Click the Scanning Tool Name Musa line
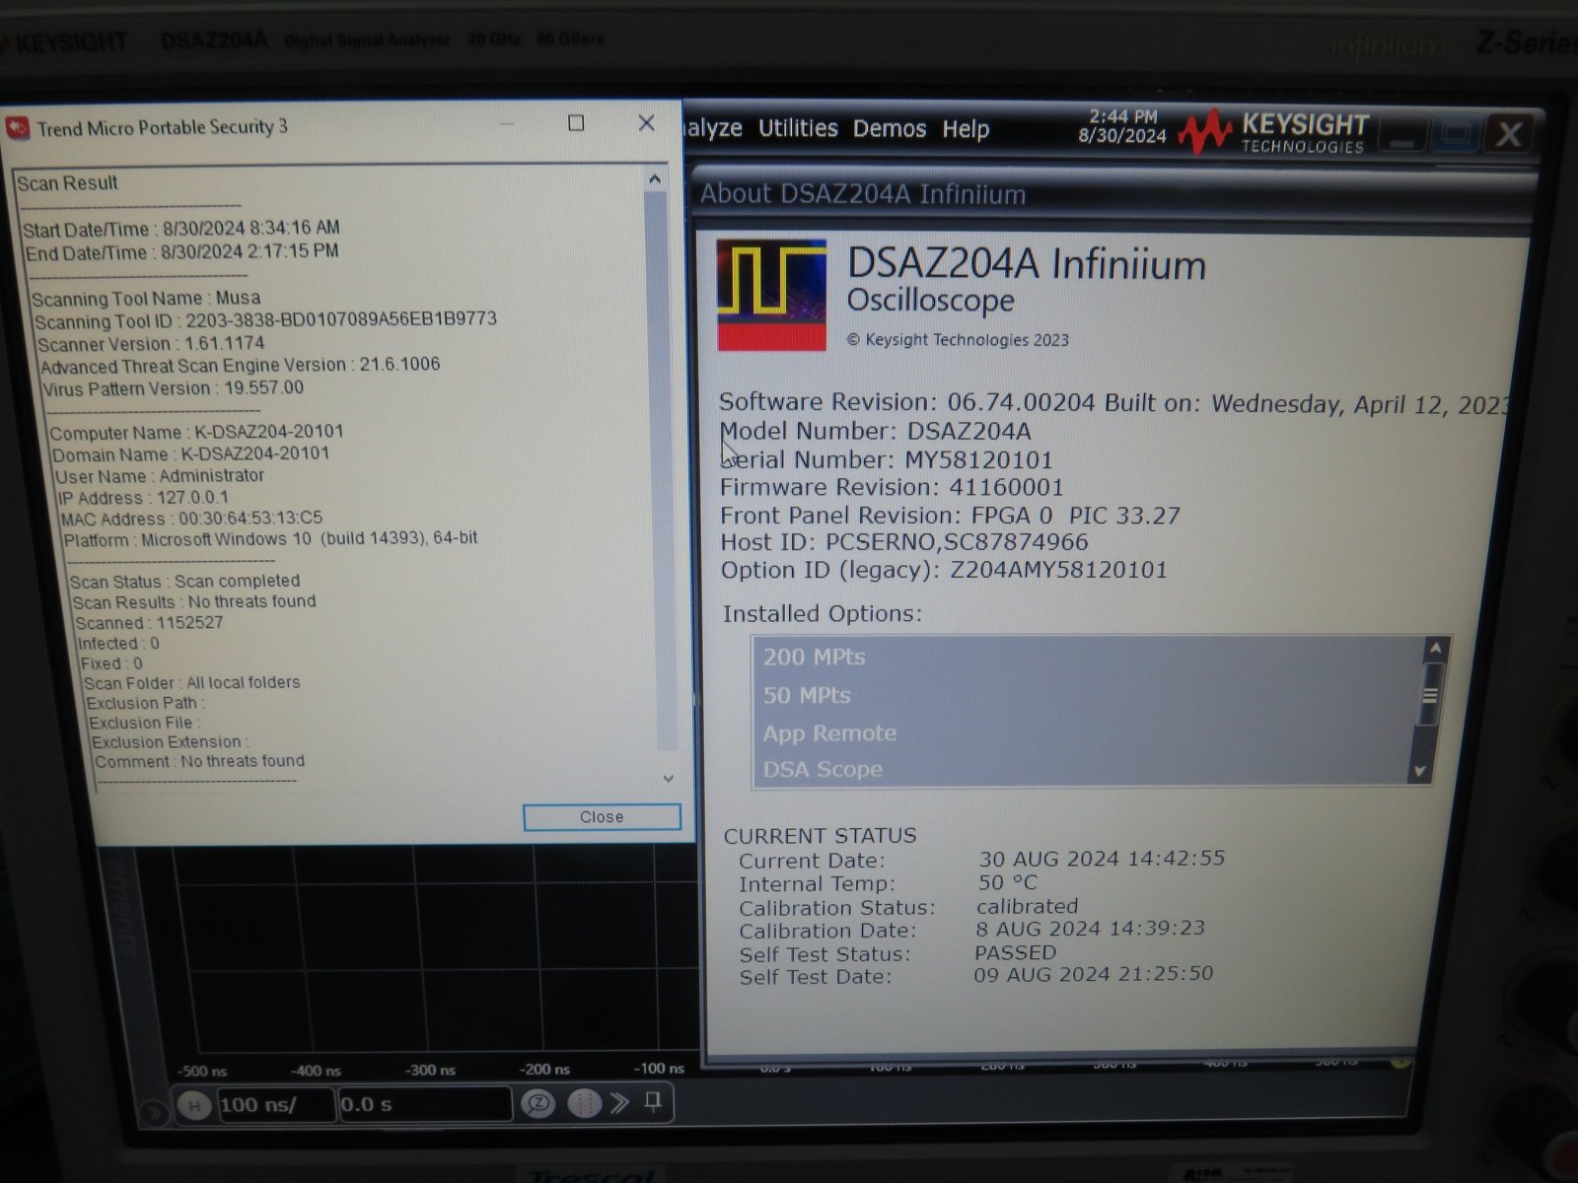Viewport: 1578px width, 1183px height. (146, 299)
